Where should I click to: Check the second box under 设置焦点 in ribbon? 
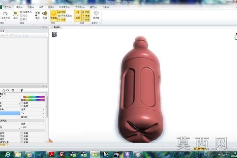pyautogui.click(x=21, y=19)
